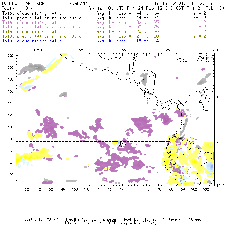Click the '0' equator latitude label
Viewport: 226px width, 226px height.
coord(218,141)
